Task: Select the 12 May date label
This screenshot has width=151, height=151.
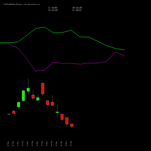Action: tap(23, 144)
